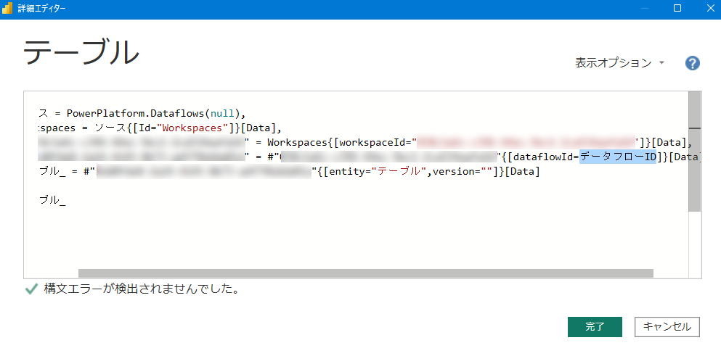Click the キャンセル button
This screenshot has width=721, height=356.
(667, 327)
